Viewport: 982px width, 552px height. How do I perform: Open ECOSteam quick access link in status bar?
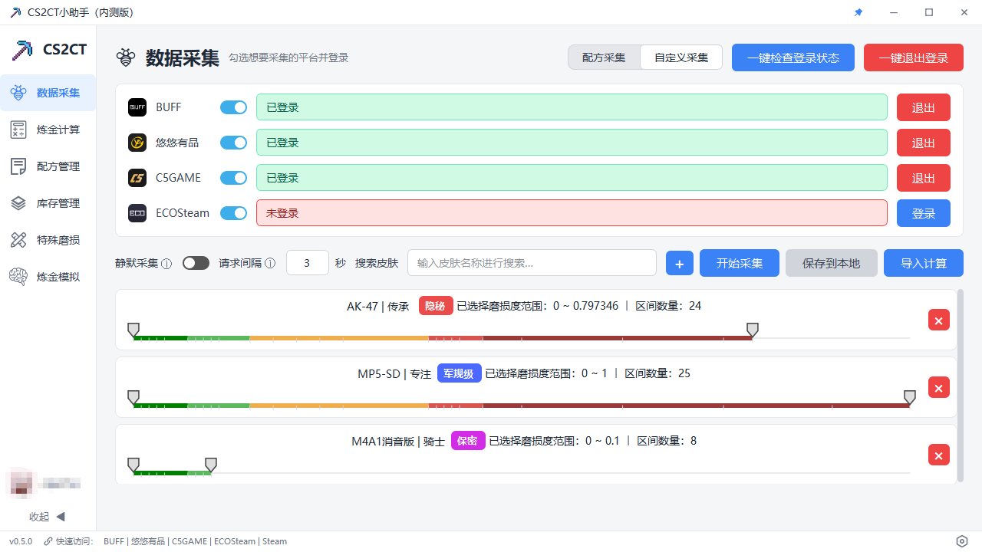click(x=234, y=541)
